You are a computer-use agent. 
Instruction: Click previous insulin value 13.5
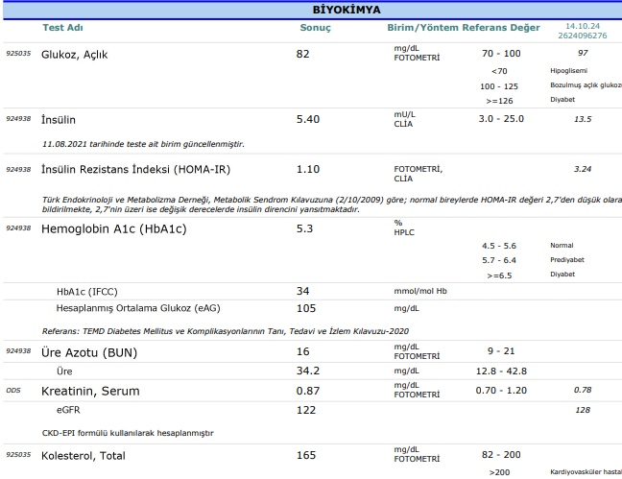point(583,119)
